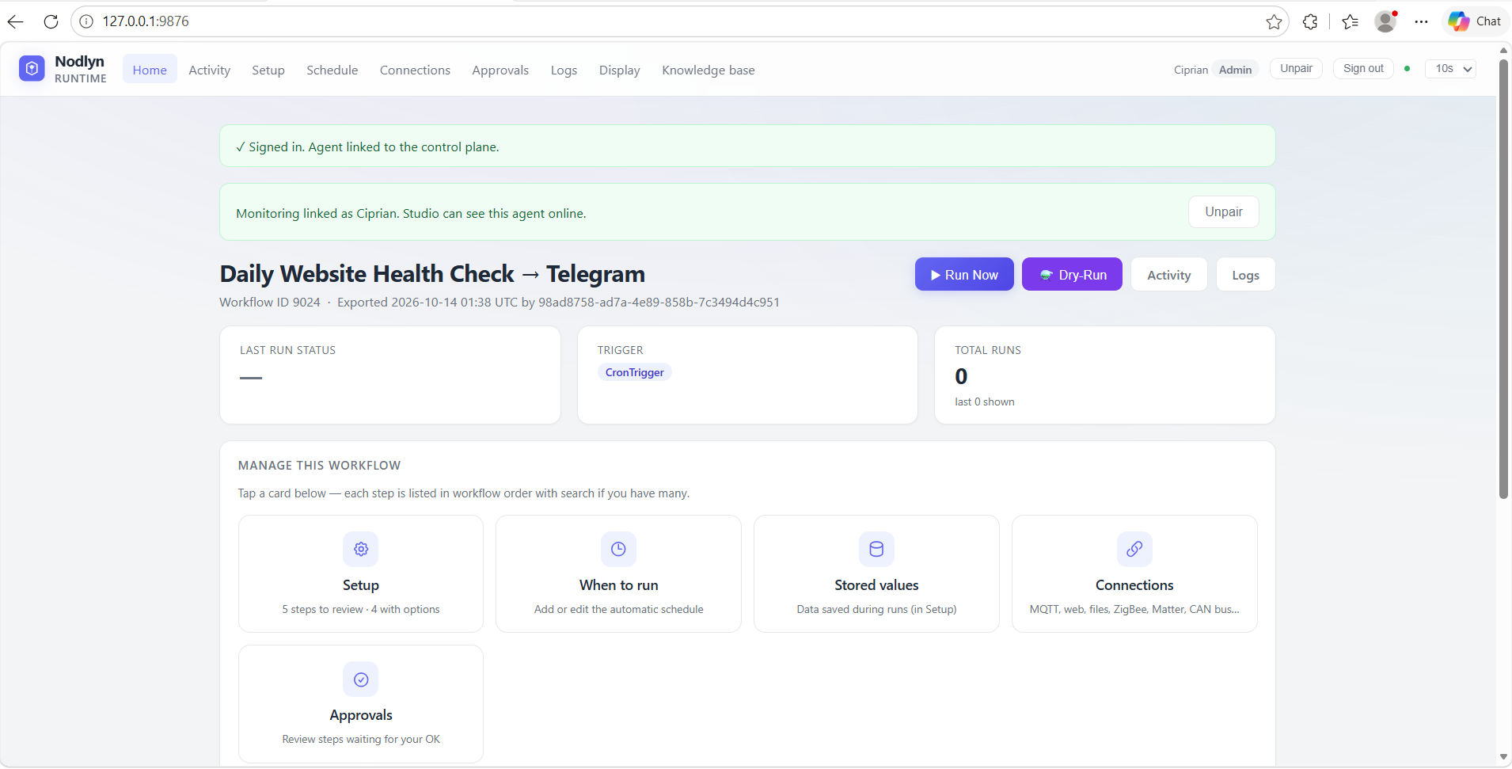Open the Approvals card title
Viewport: 1512px width, 769px height.
(x=361, y=715)
